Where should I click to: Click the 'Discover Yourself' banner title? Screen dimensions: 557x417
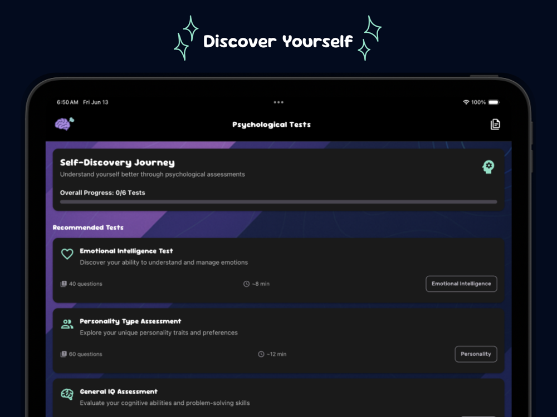point(278,41)
